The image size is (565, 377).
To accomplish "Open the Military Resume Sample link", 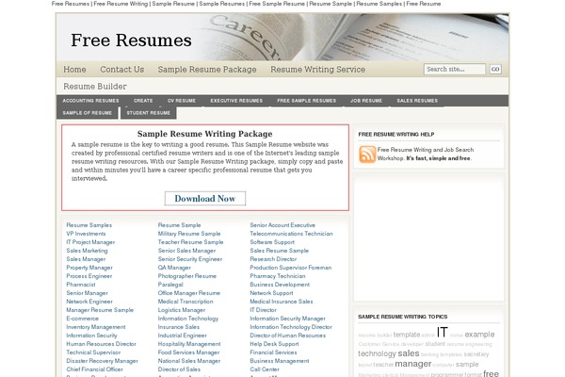I will [x=189, y=234].
